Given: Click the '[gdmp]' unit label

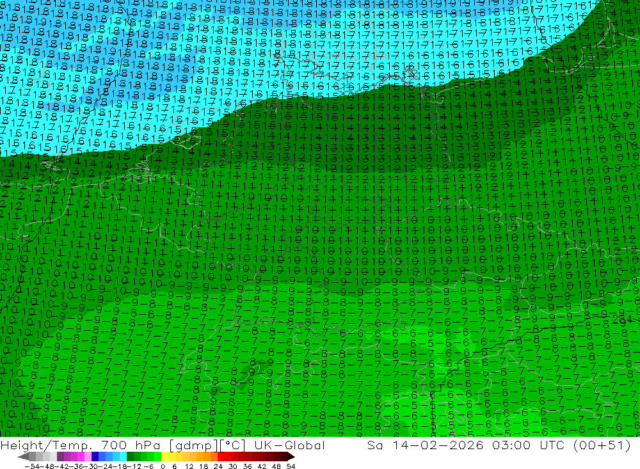Looking at the screenshot, I should tap(193, 445).
